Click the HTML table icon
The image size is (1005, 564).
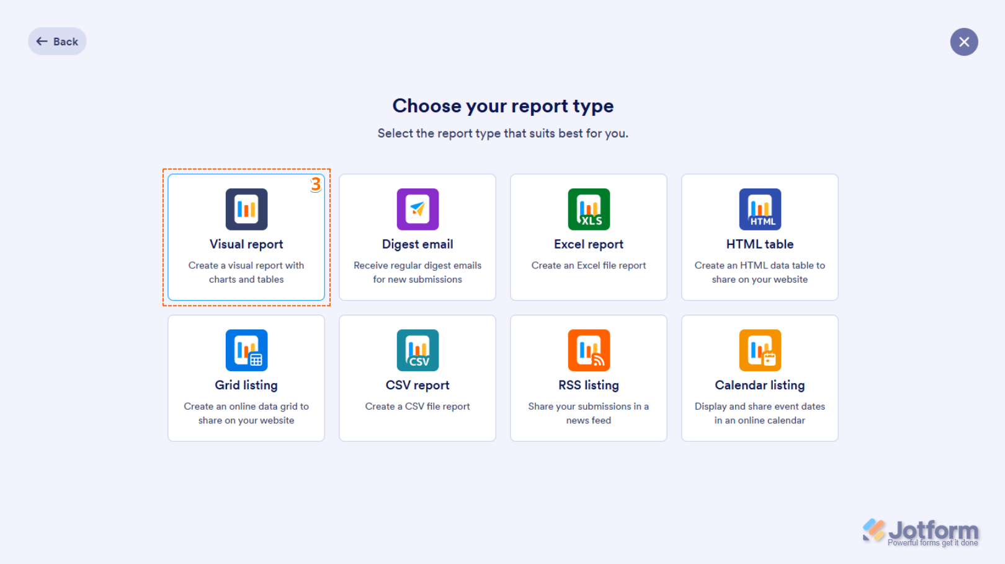click(760, 209)
